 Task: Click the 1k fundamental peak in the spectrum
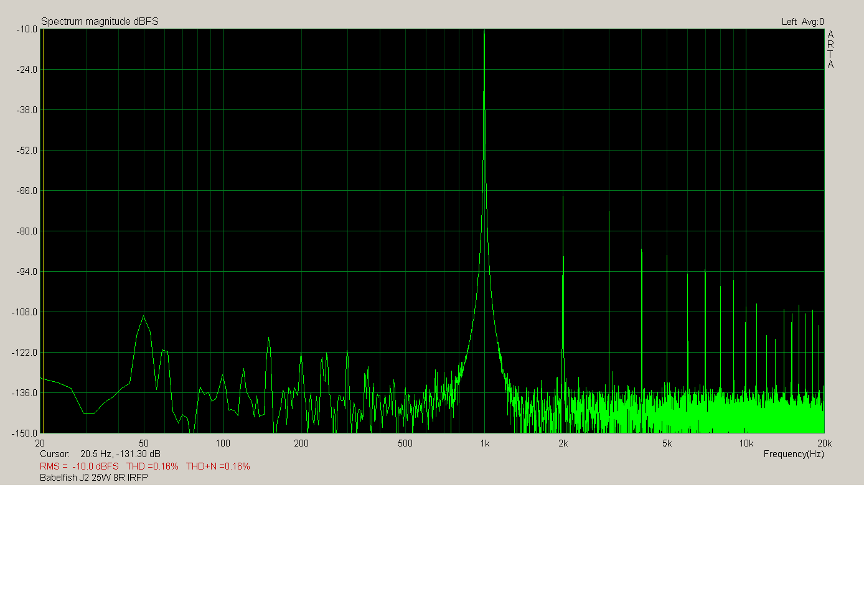click(484, 32)
